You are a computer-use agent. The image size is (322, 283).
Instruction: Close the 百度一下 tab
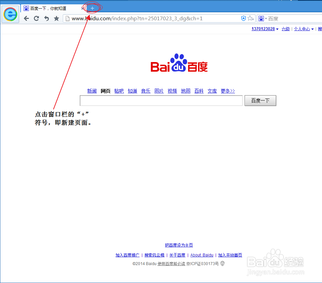click(82, 8)
